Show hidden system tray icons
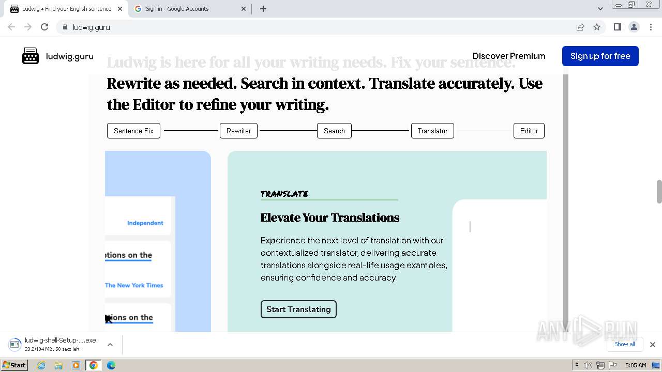Viewport: 662px width, 372px height. pos(577,365)
